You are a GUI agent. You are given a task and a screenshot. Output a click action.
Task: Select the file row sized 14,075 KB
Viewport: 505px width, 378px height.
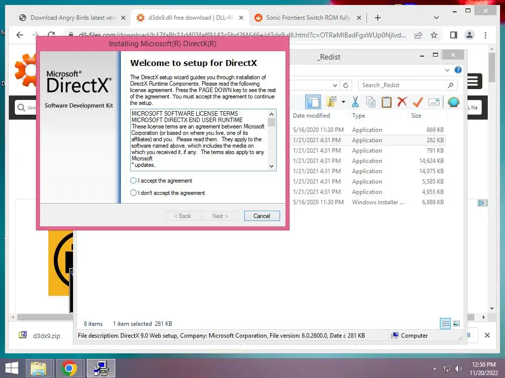(x=368, y=171)
